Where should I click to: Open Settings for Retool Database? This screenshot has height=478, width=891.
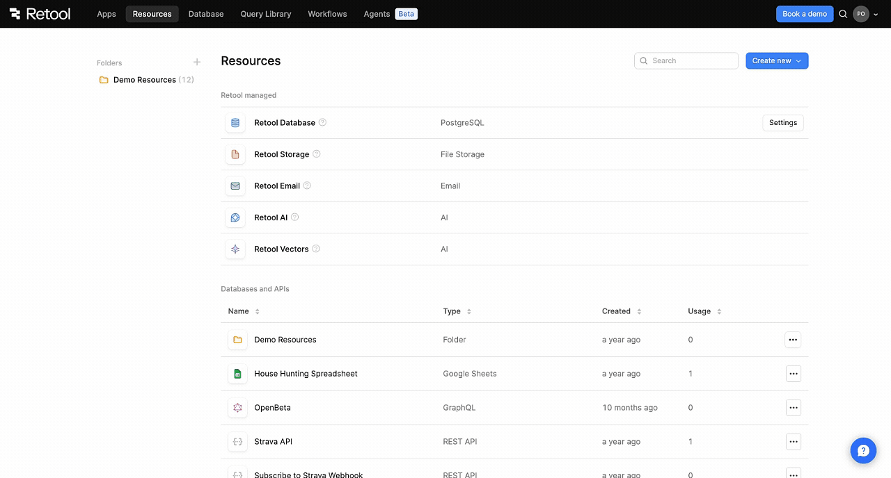tap(782, 123)
